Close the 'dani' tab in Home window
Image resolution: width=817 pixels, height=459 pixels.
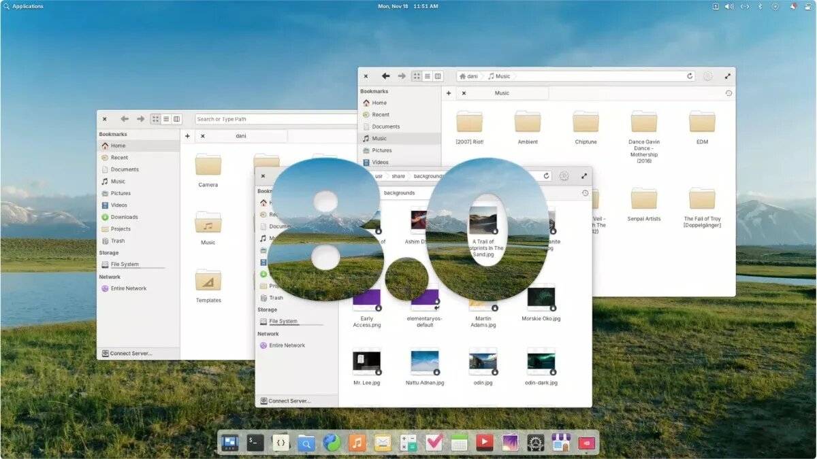pyautogui.click(x=202, y=136)
